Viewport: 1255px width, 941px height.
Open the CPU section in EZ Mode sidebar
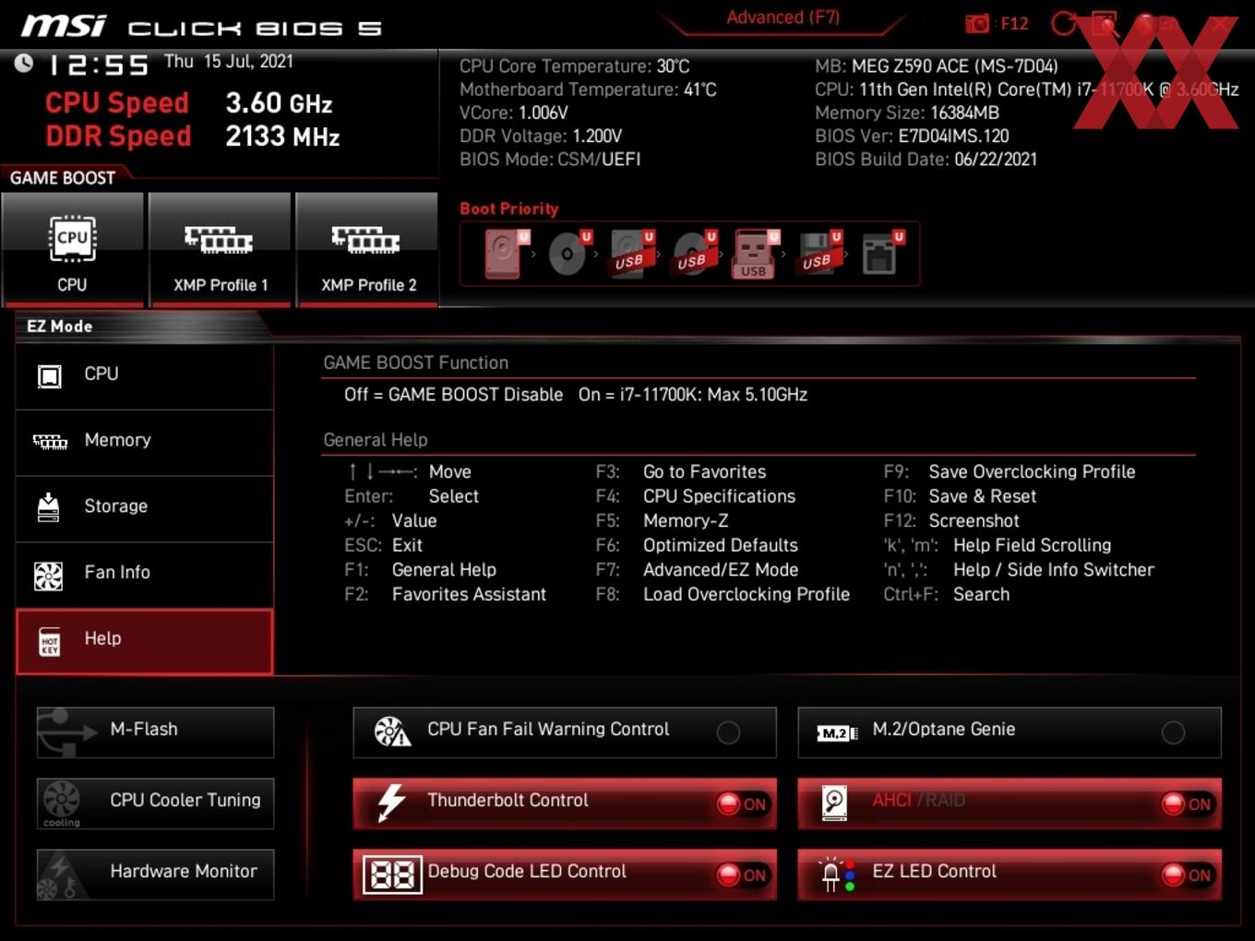pos(145,375)
